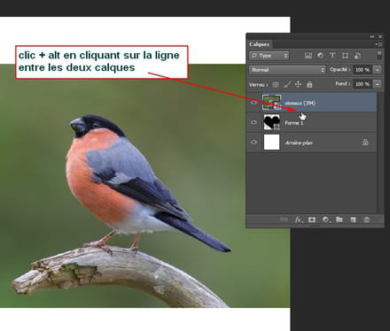Click the Opacité value field
This screenshot has height=331, width=390.
coord(363,70)
